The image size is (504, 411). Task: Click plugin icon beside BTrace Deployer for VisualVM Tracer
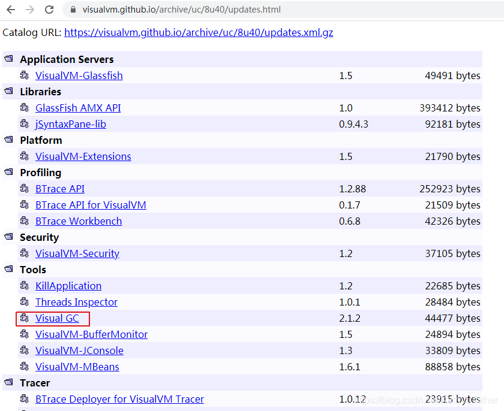coord(25,398)
